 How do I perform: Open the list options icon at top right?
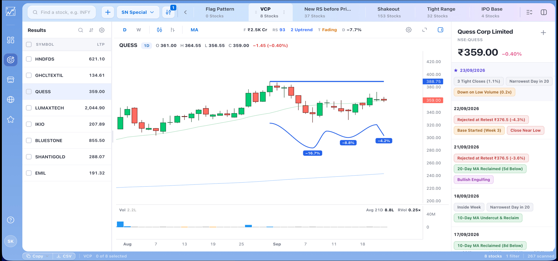point(529,12)
